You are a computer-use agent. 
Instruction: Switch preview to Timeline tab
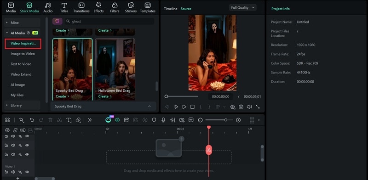tap(170, 9)
